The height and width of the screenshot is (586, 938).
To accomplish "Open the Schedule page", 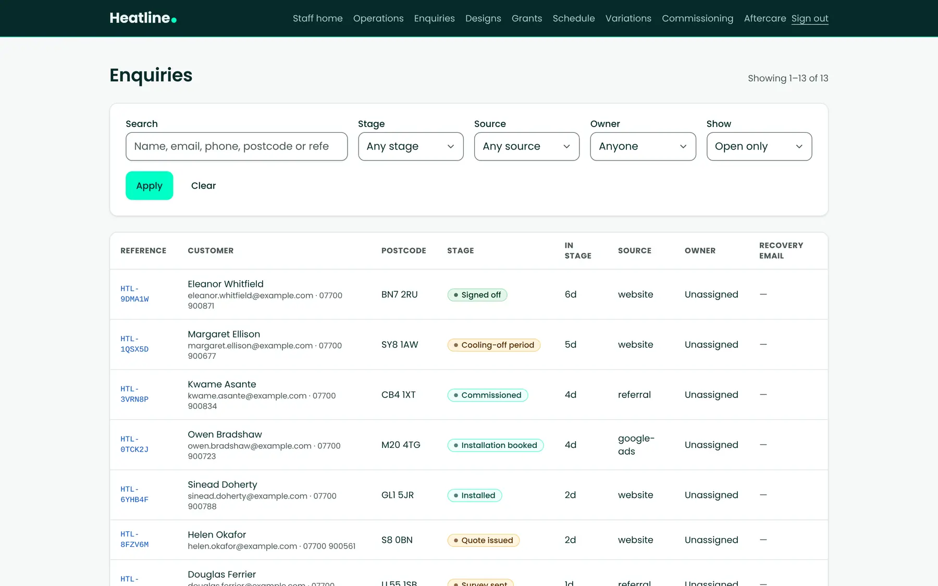I will 574,18.
